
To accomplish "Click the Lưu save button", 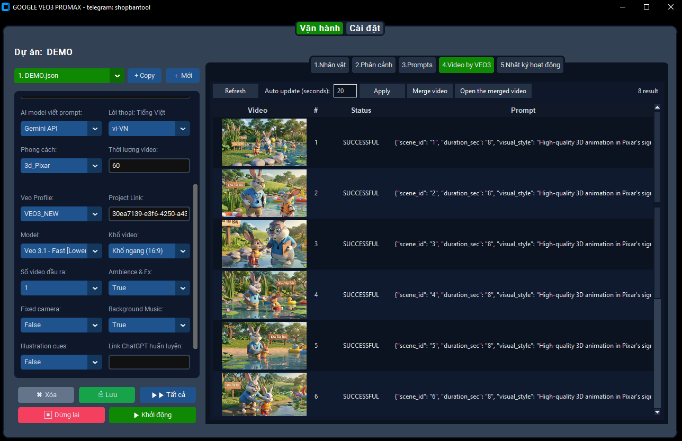I will (x=106, y=395).
